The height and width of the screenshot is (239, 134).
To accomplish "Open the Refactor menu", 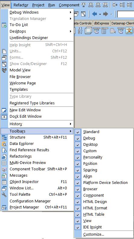I will 21,5.
